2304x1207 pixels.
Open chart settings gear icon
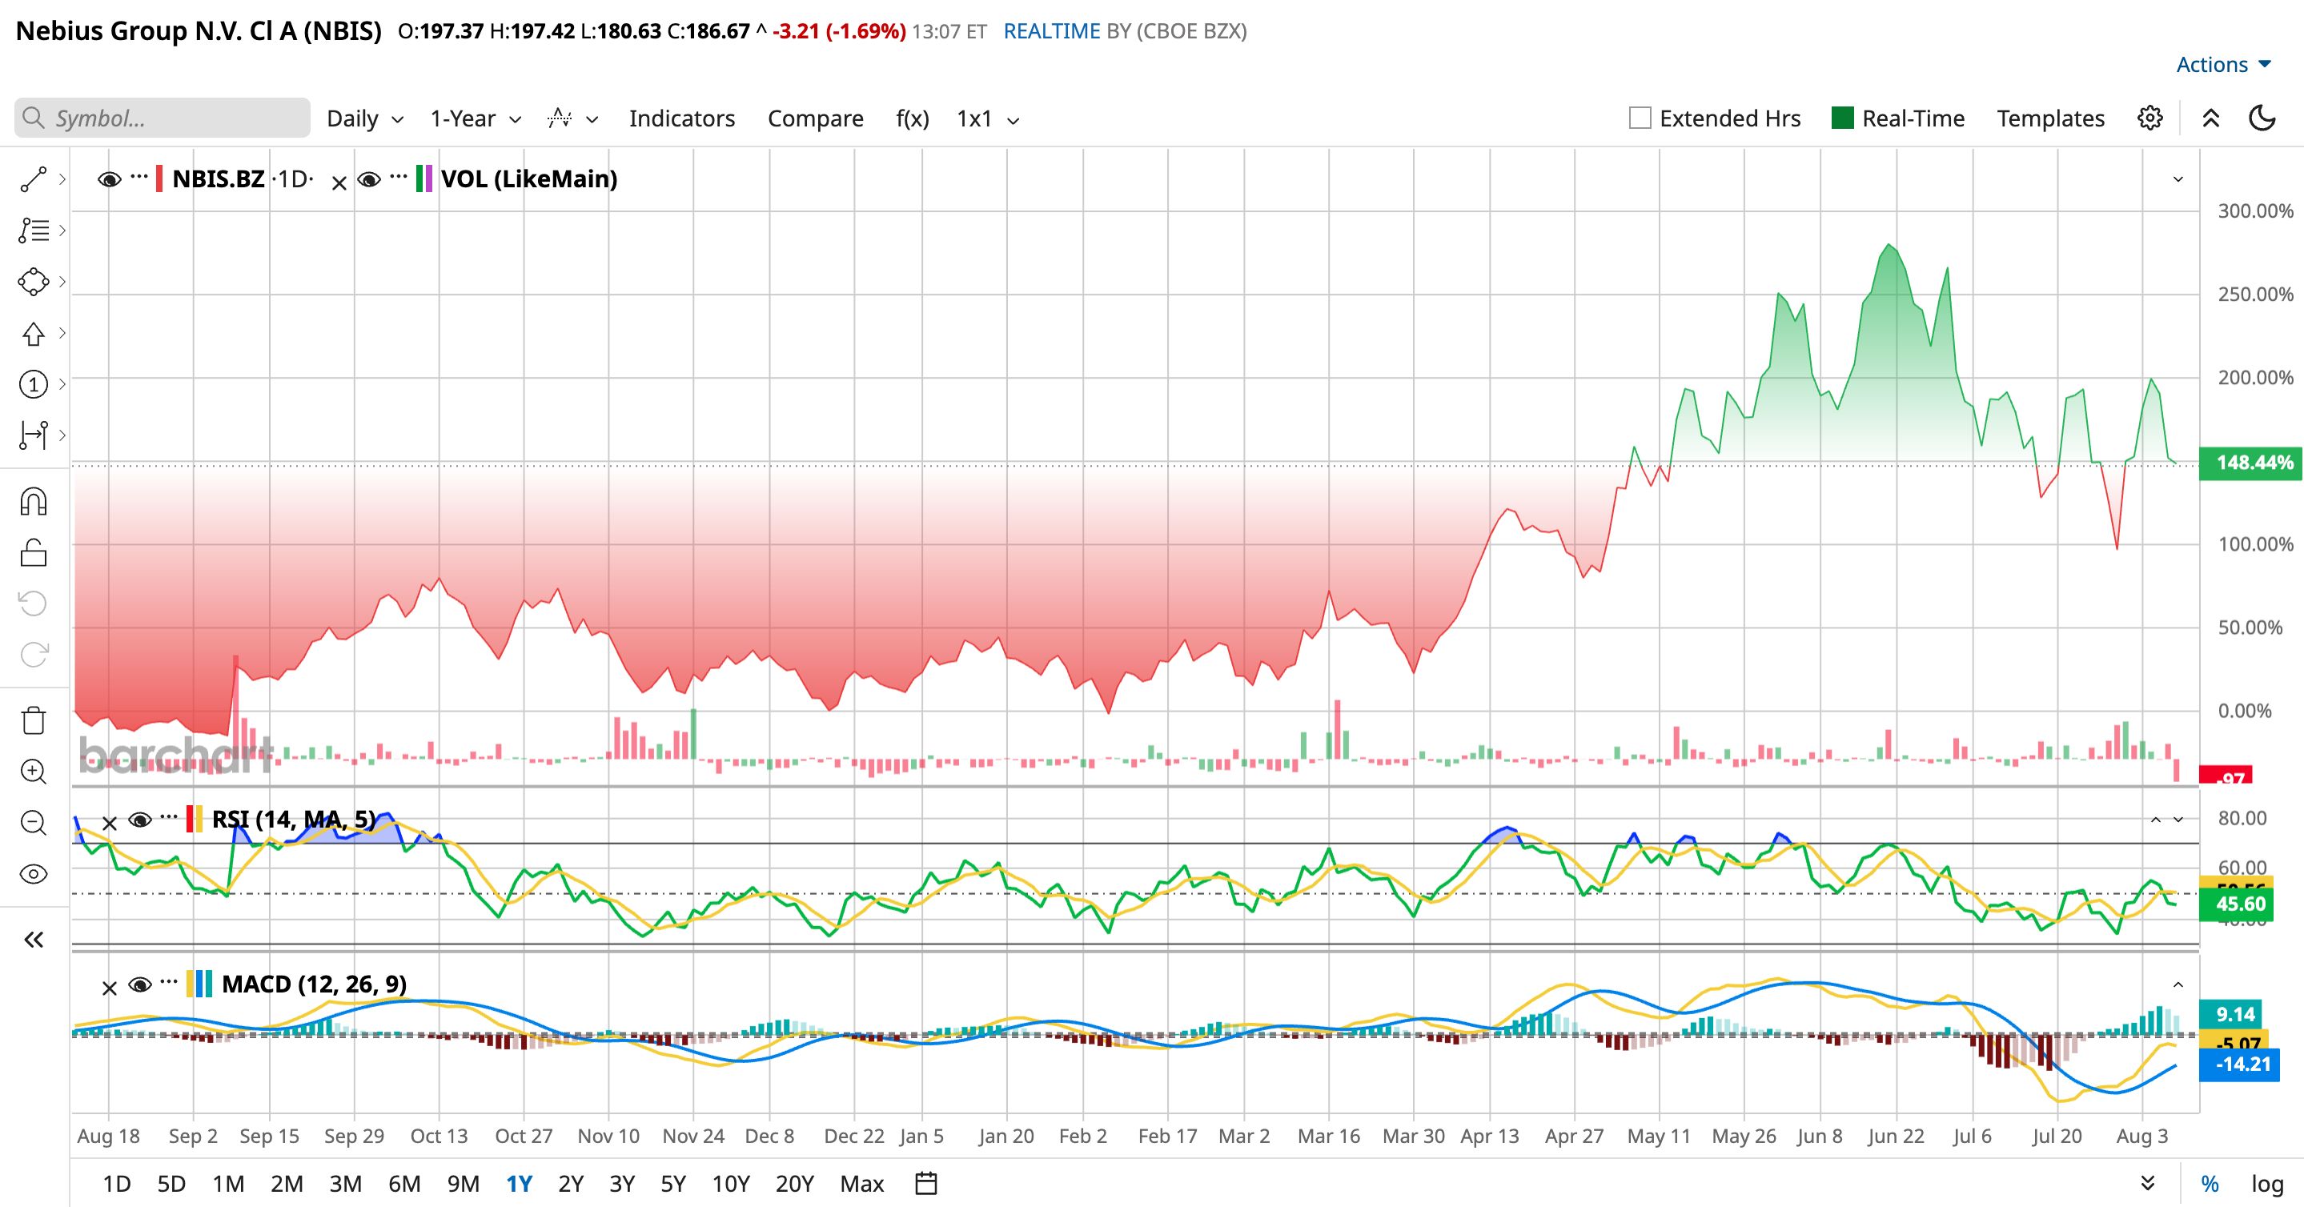tap(2150, 118)
